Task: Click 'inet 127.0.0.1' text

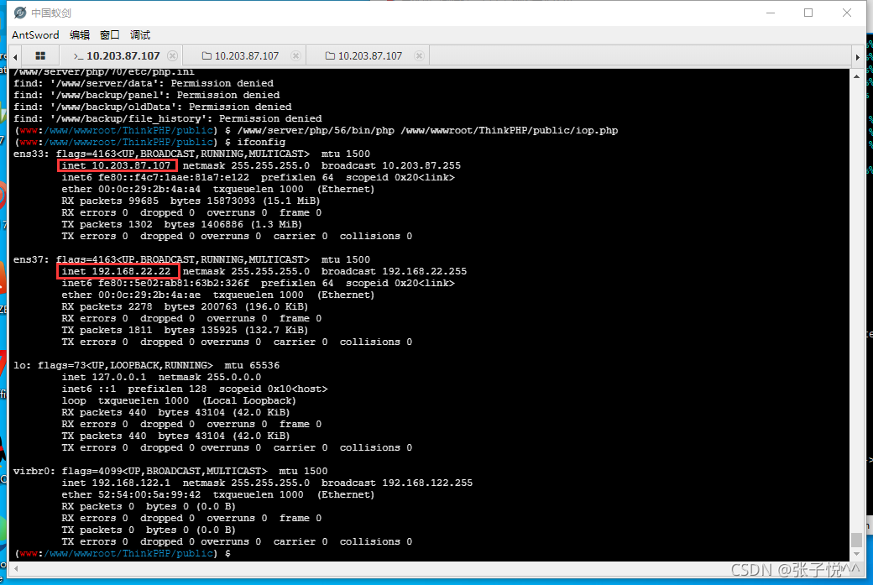Action: pos(103,377)
